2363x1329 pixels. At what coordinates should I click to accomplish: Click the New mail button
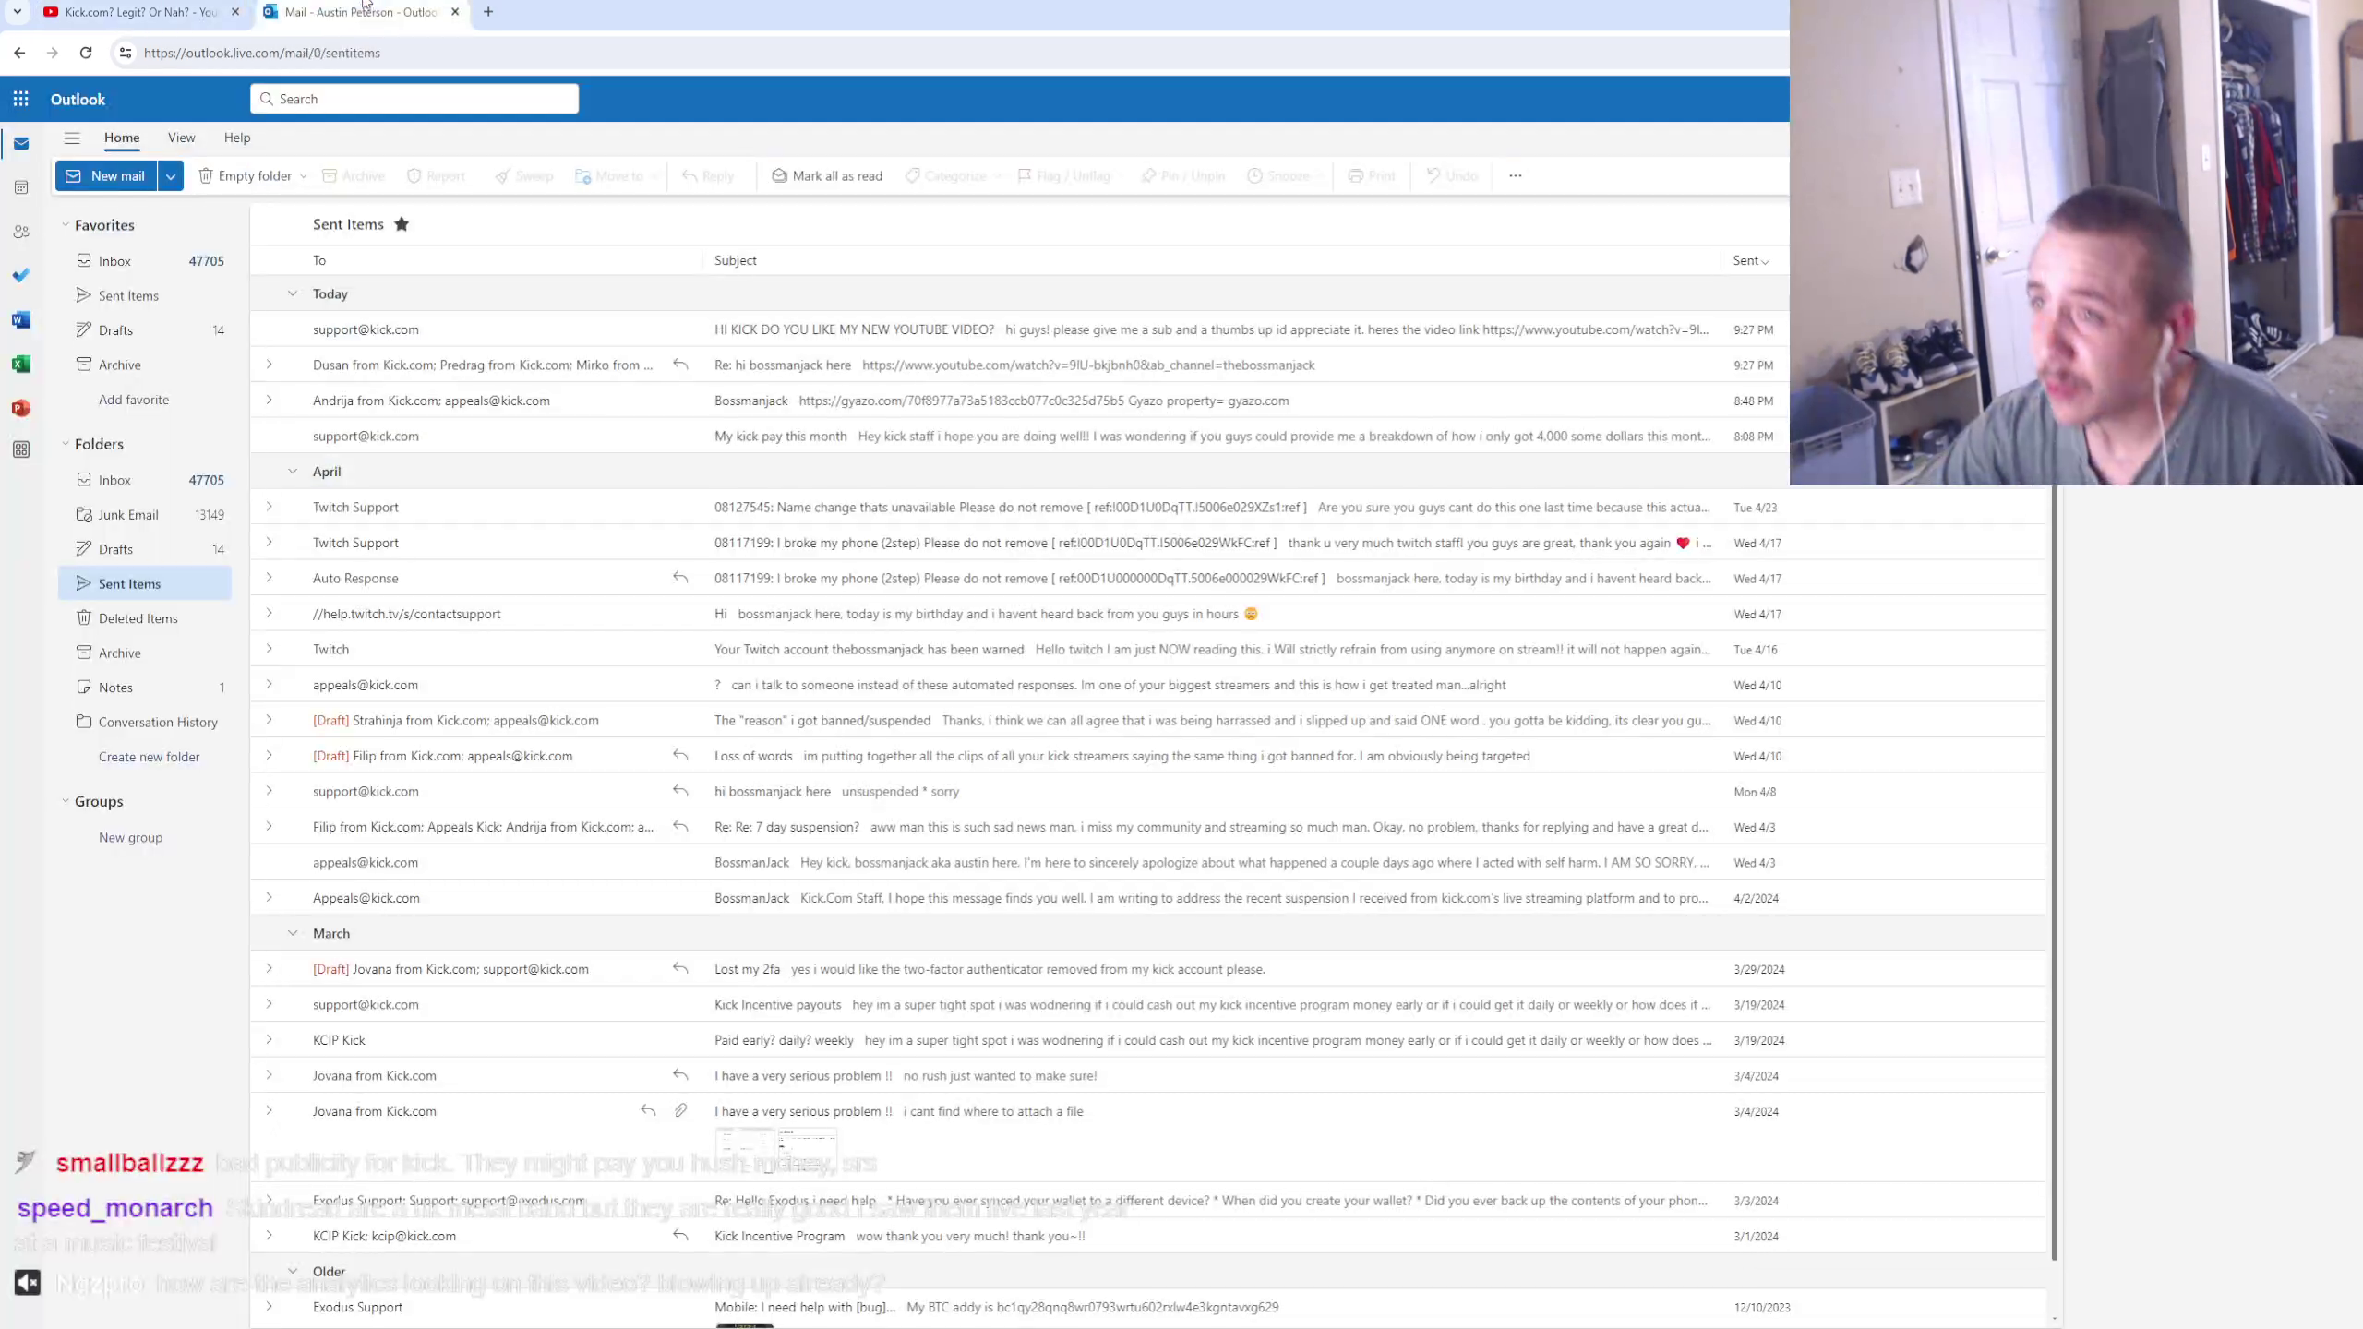pos(106,175)
